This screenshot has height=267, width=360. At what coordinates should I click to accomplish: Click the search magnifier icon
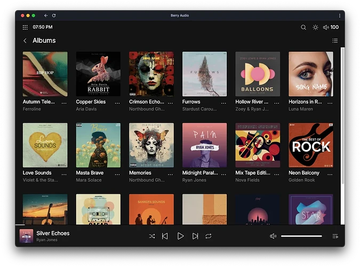303,27
